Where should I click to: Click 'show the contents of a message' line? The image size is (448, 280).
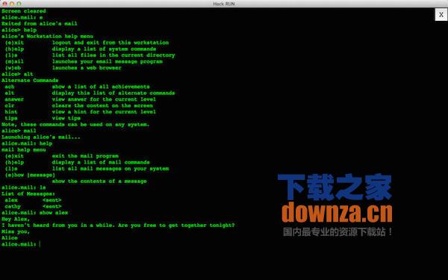pyautogui.click(x=99, y=181)
